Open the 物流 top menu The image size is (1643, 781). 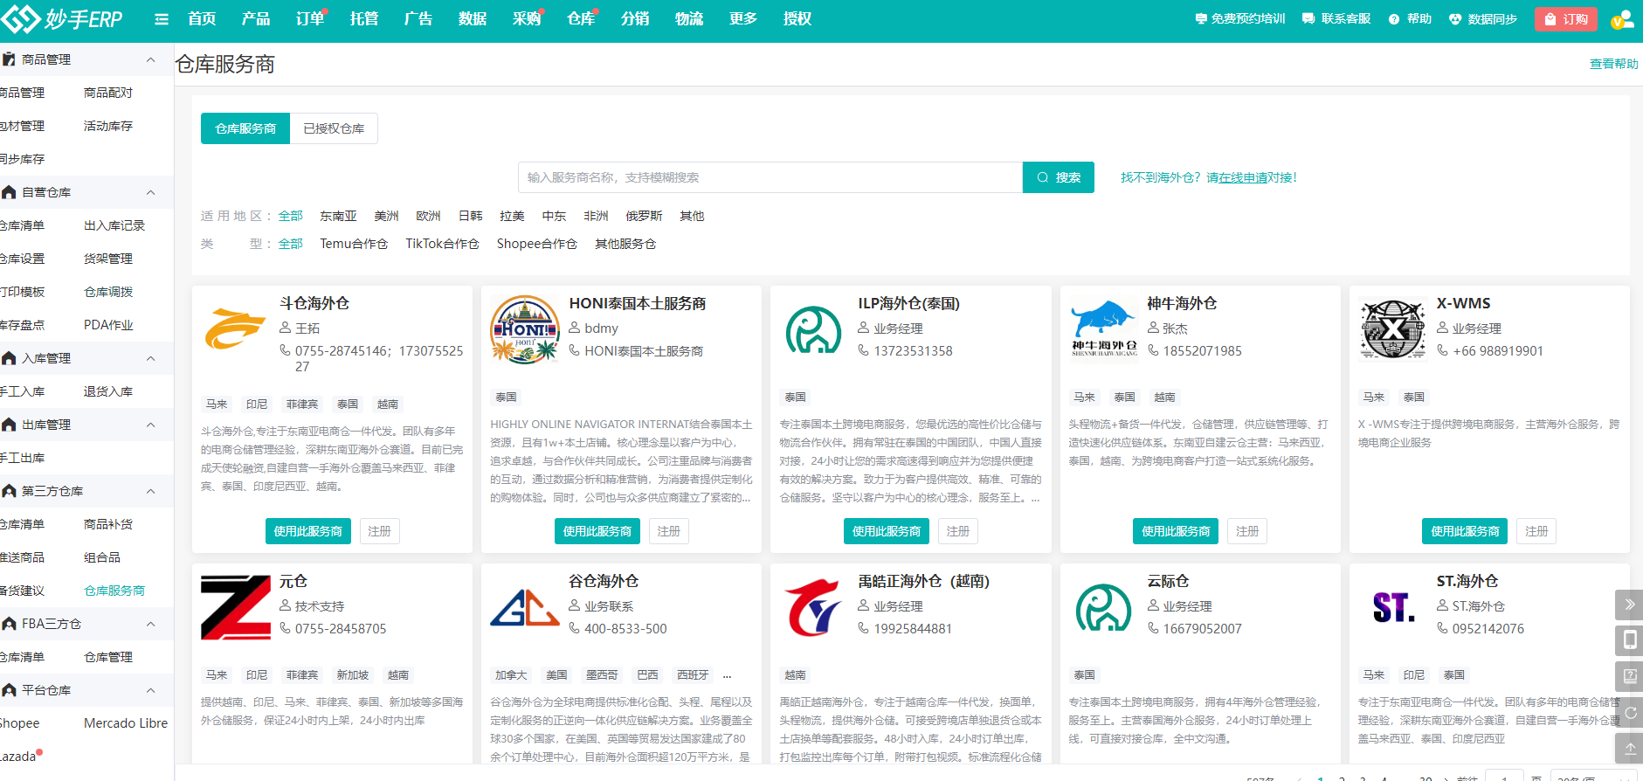pyautogui.click(x=688, y=19)
